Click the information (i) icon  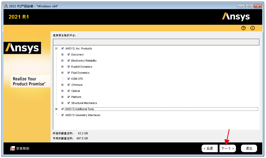click(252, 28)
